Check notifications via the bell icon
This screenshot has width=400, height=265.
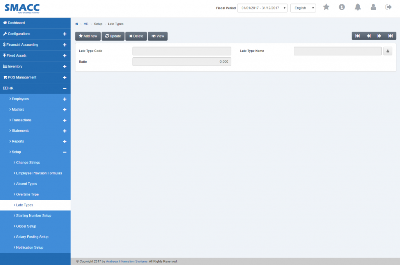tap(357, 7)
